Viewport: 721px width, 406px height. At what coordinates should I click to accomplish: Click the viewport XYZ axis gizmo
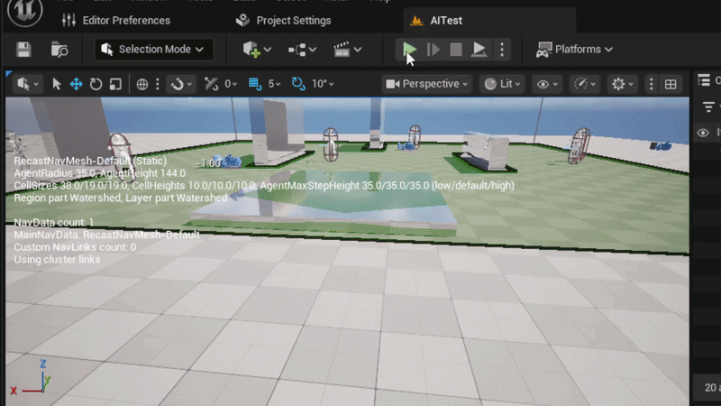31,378
